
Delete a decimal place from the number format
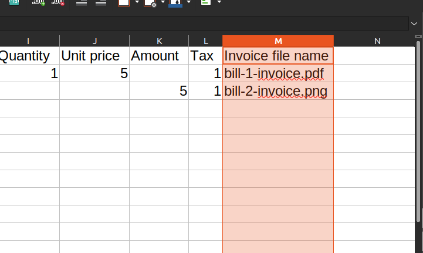58,2
